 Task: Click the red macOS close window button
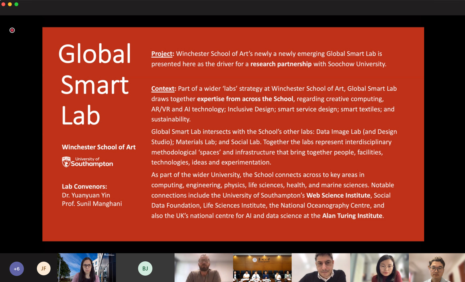tap(3, 4)
